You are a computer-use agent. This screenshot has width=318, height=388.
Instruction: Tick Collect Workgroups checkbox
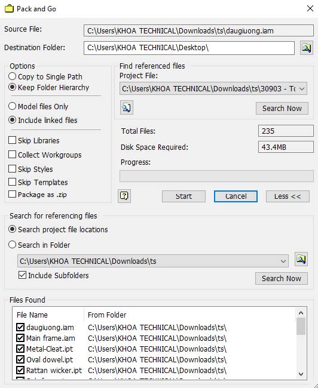tap(12, 155)
